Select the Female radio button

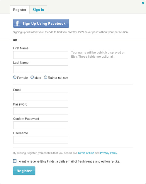15,77
